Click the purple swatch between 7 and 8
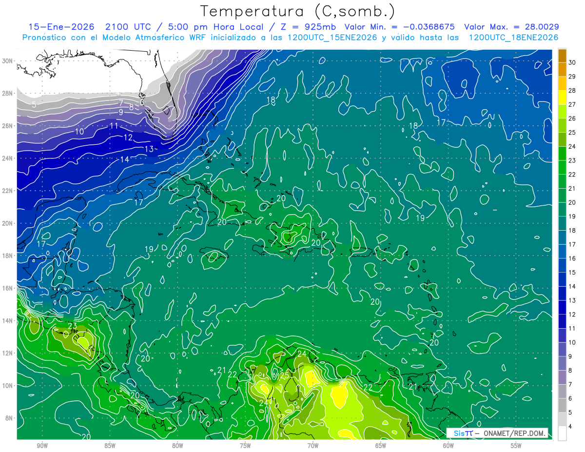The width and height of the screenshot is (585, 452). (x=562, y=377)
